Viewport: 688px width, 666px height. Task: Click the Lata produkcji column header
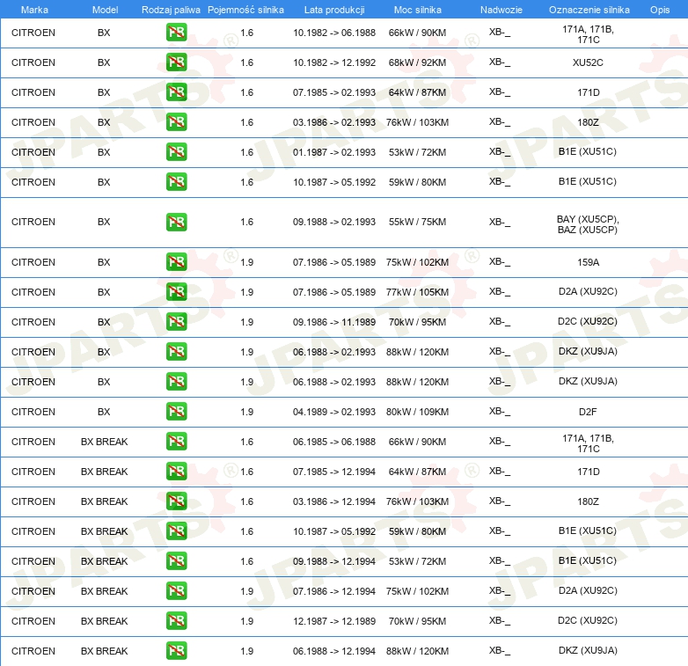tap(334, 10)
